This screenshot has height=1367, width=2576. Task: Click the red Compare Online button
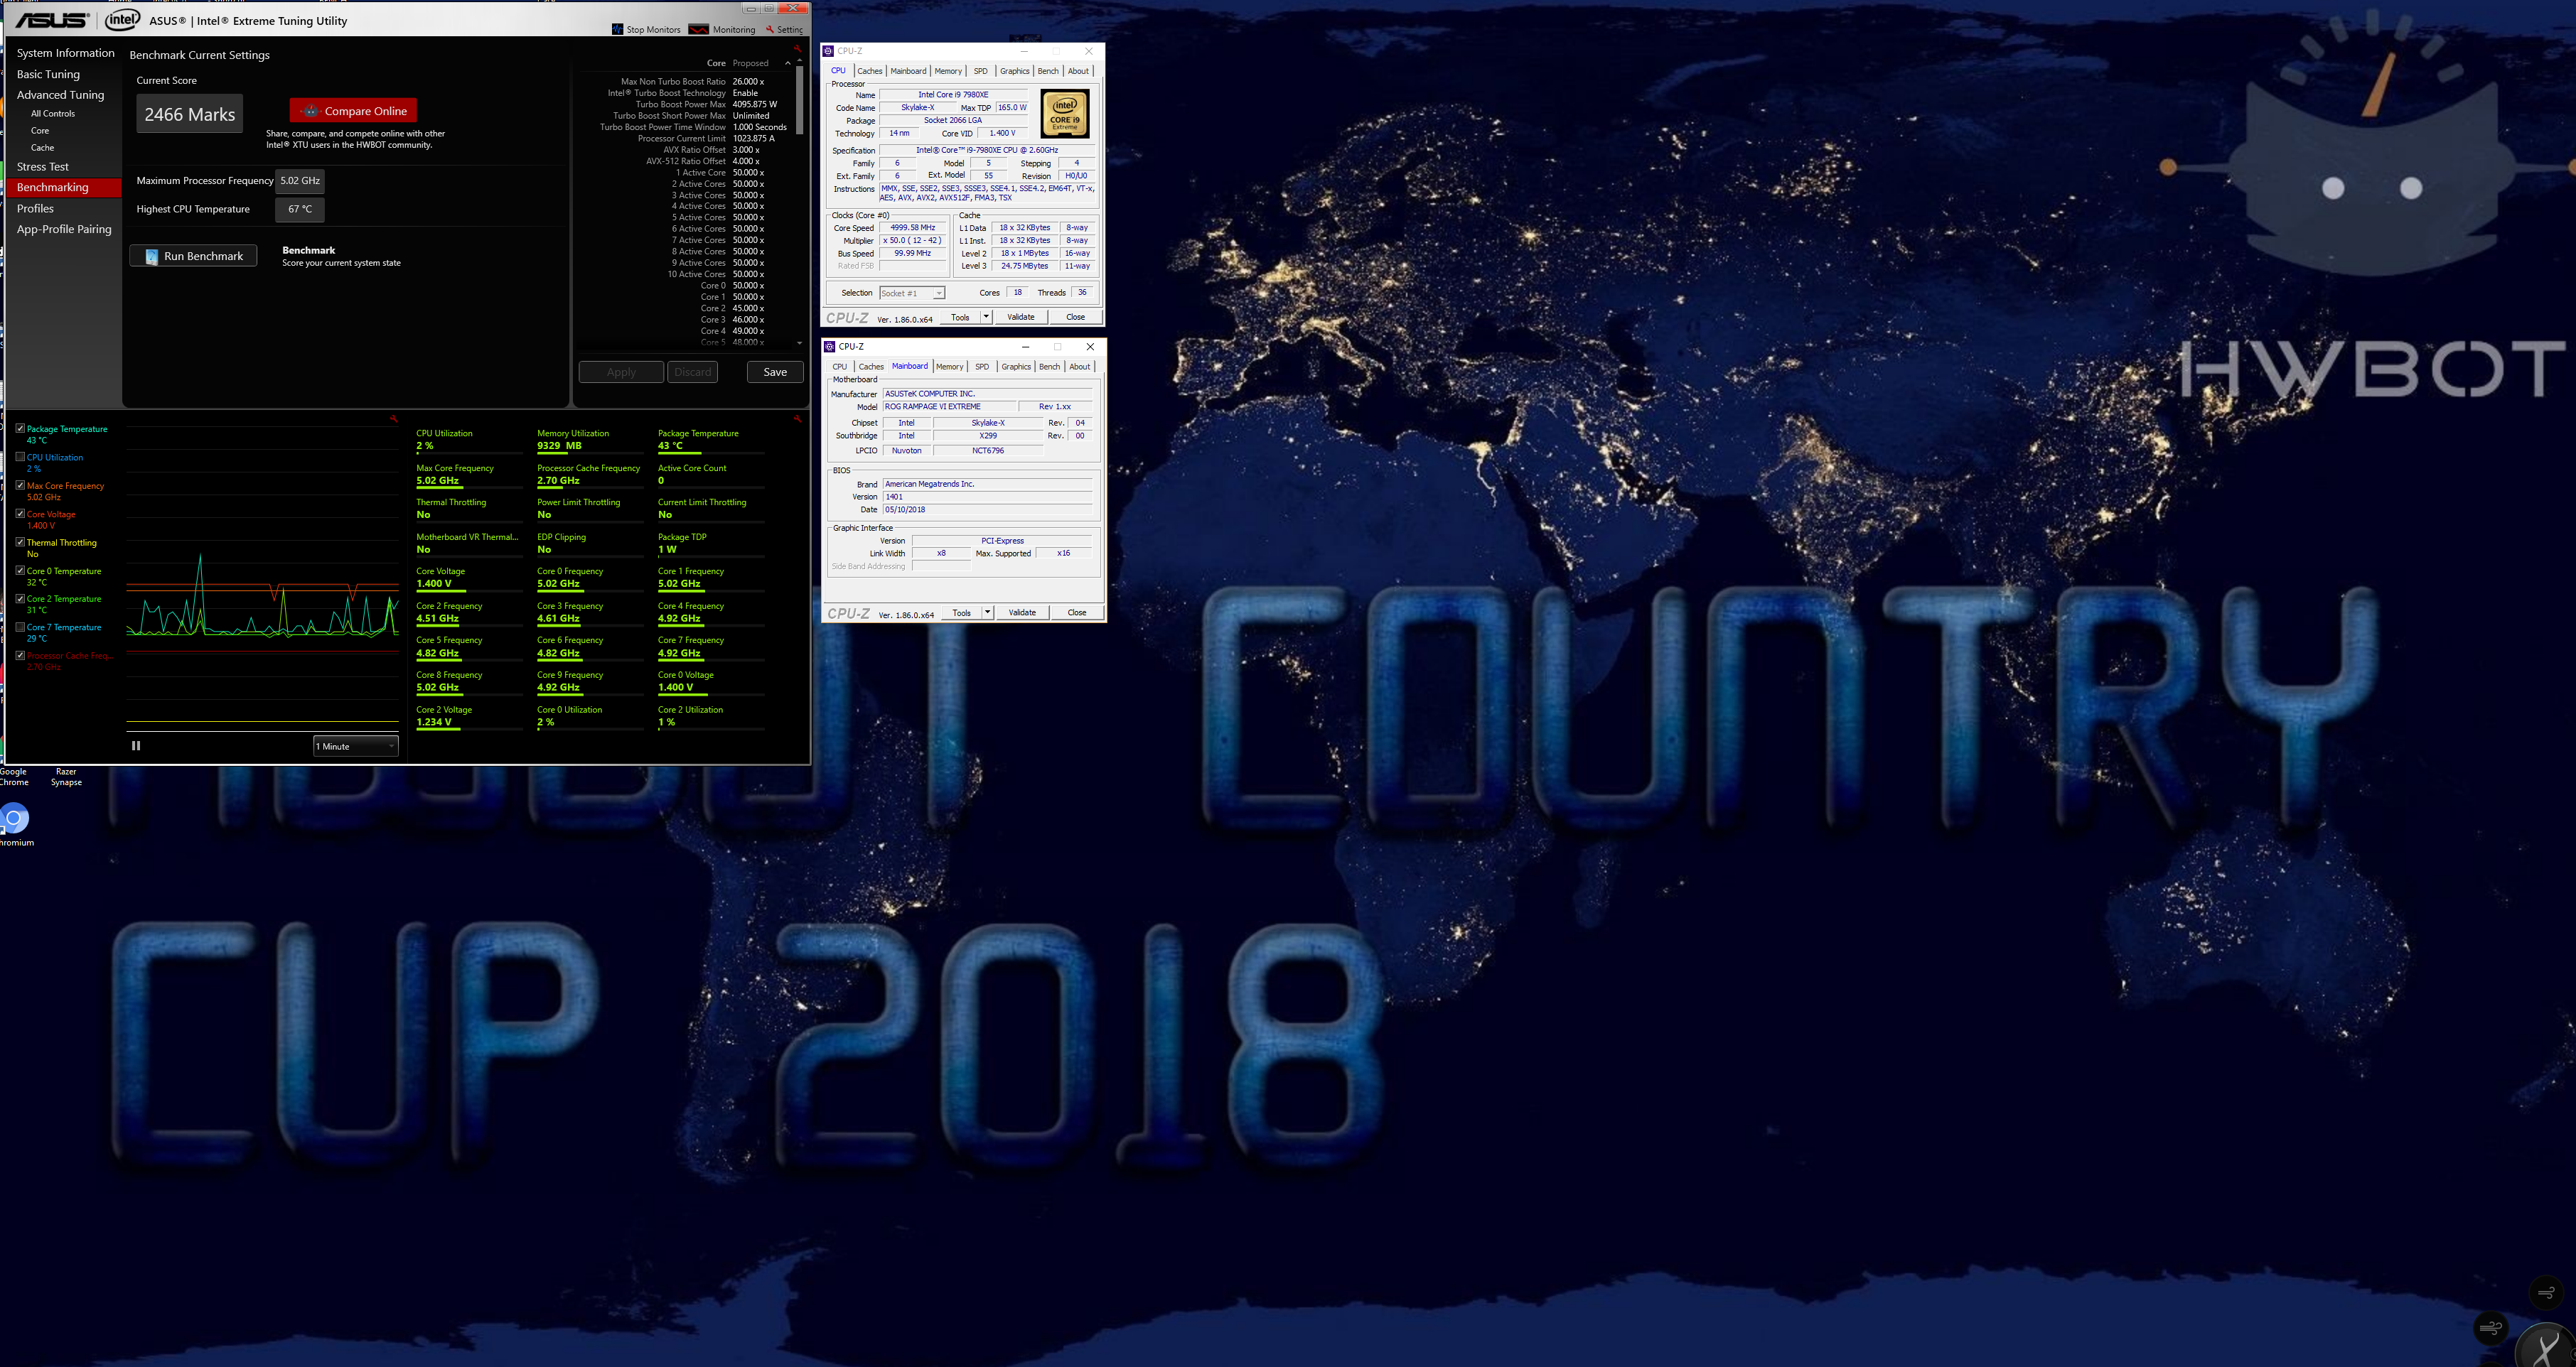click(353, 111)
